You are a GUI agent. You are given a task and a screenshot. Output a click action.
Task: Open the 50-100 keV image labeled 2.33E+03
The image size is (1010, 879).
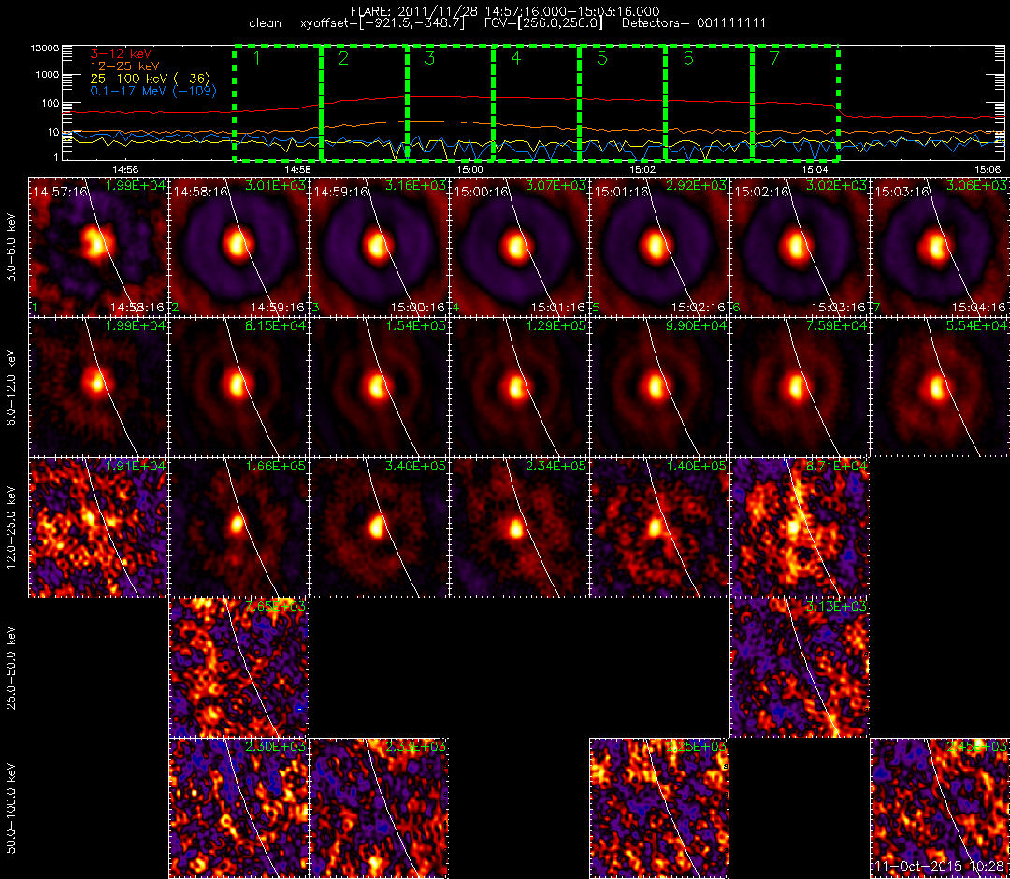(379, 809)
